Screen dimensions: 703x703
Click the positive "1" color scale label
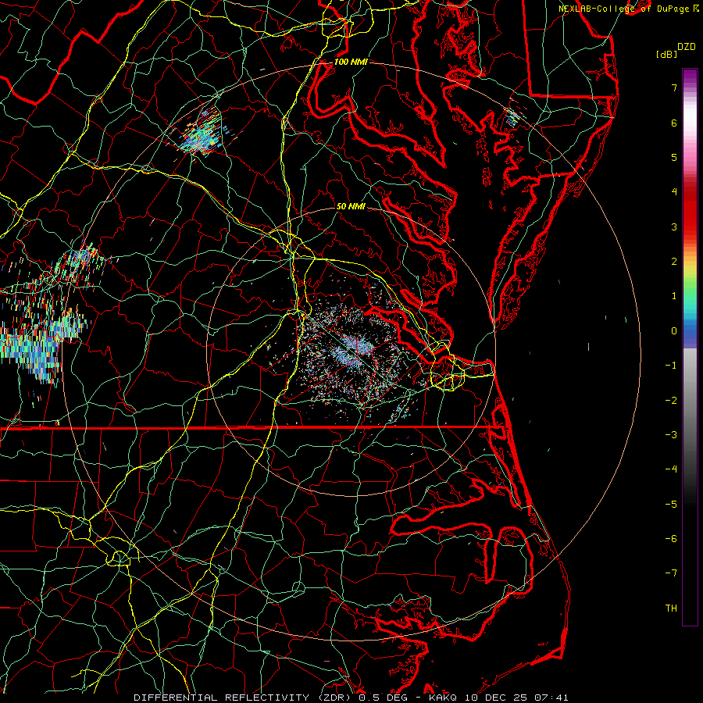click(x=674, y=296)
